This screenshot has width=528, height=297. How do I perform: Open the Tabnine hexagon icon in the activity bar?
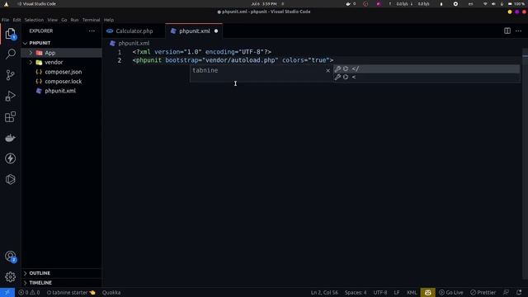[11, 180]
